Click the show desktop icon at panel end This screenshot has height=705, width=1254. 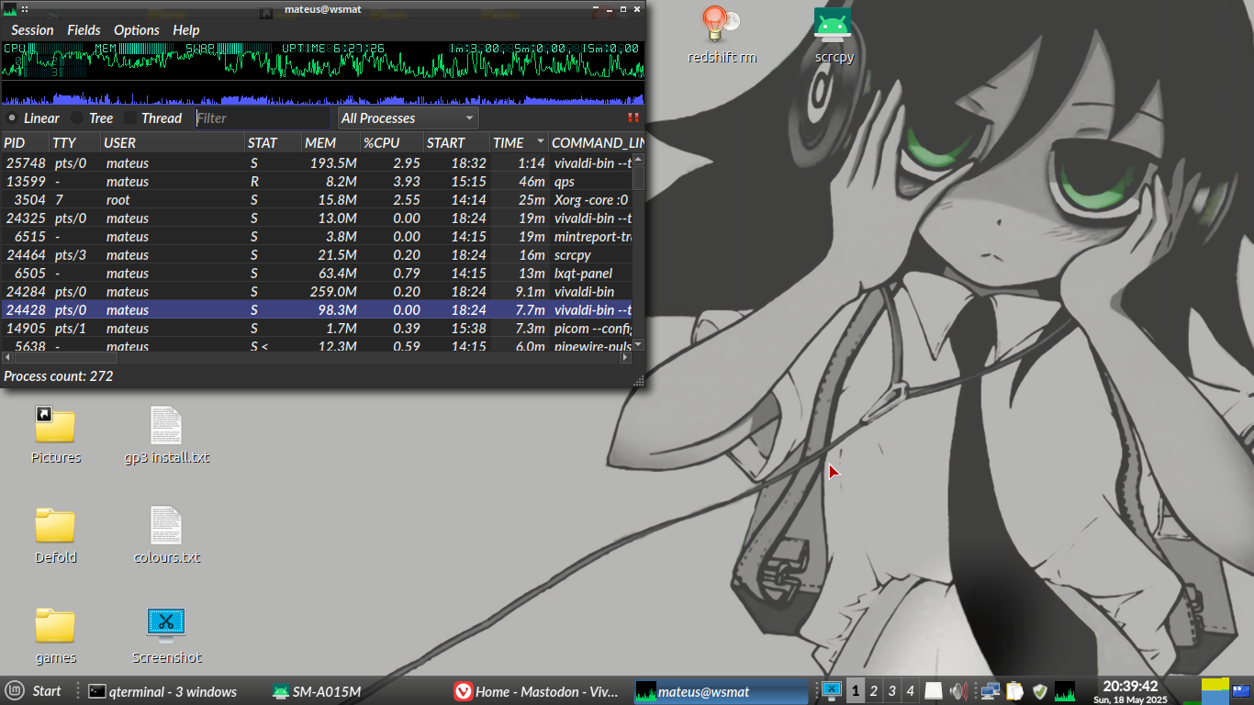pos(1242,691)
